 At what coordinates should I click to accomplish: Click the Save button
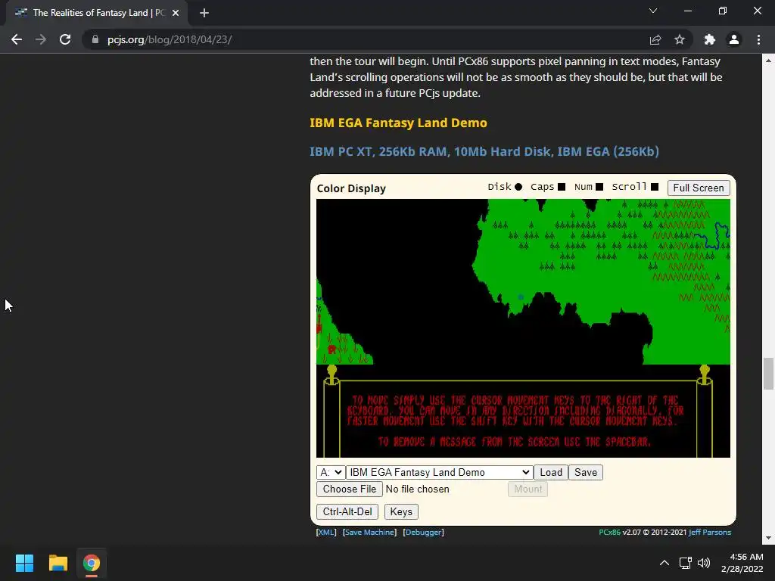[x=586, y=472]
